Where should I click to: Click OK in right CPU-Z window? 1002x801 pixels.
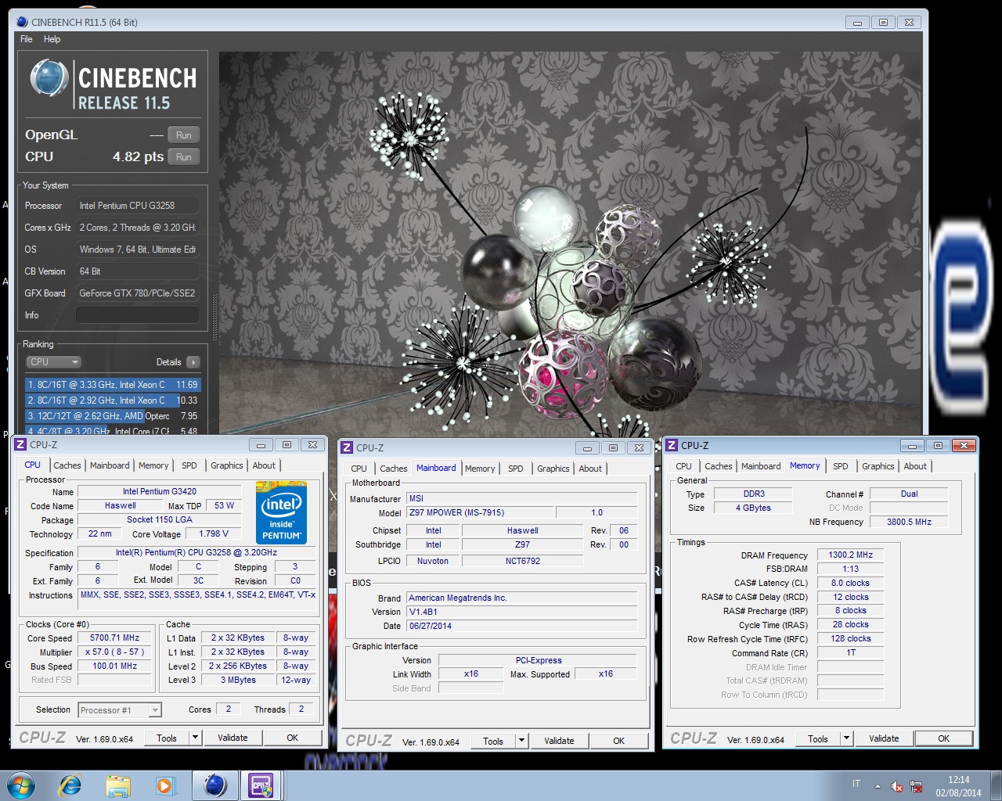(x=943, y=738)
